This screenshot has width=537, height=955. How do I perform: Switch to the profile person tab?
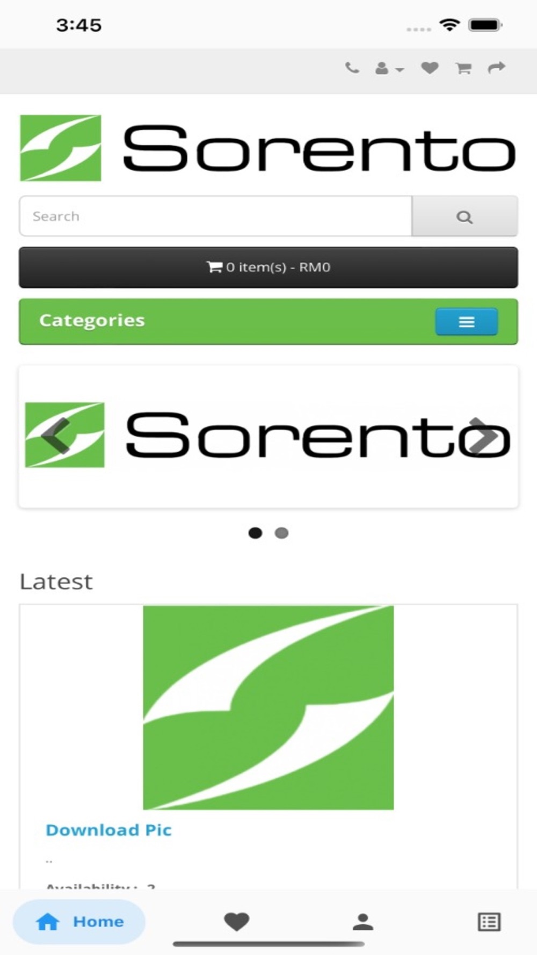point(363,922)
